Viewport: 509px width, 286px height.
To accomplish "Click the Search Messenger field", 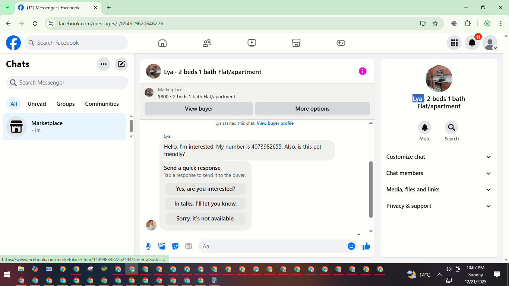I will (x=67, y=83).
